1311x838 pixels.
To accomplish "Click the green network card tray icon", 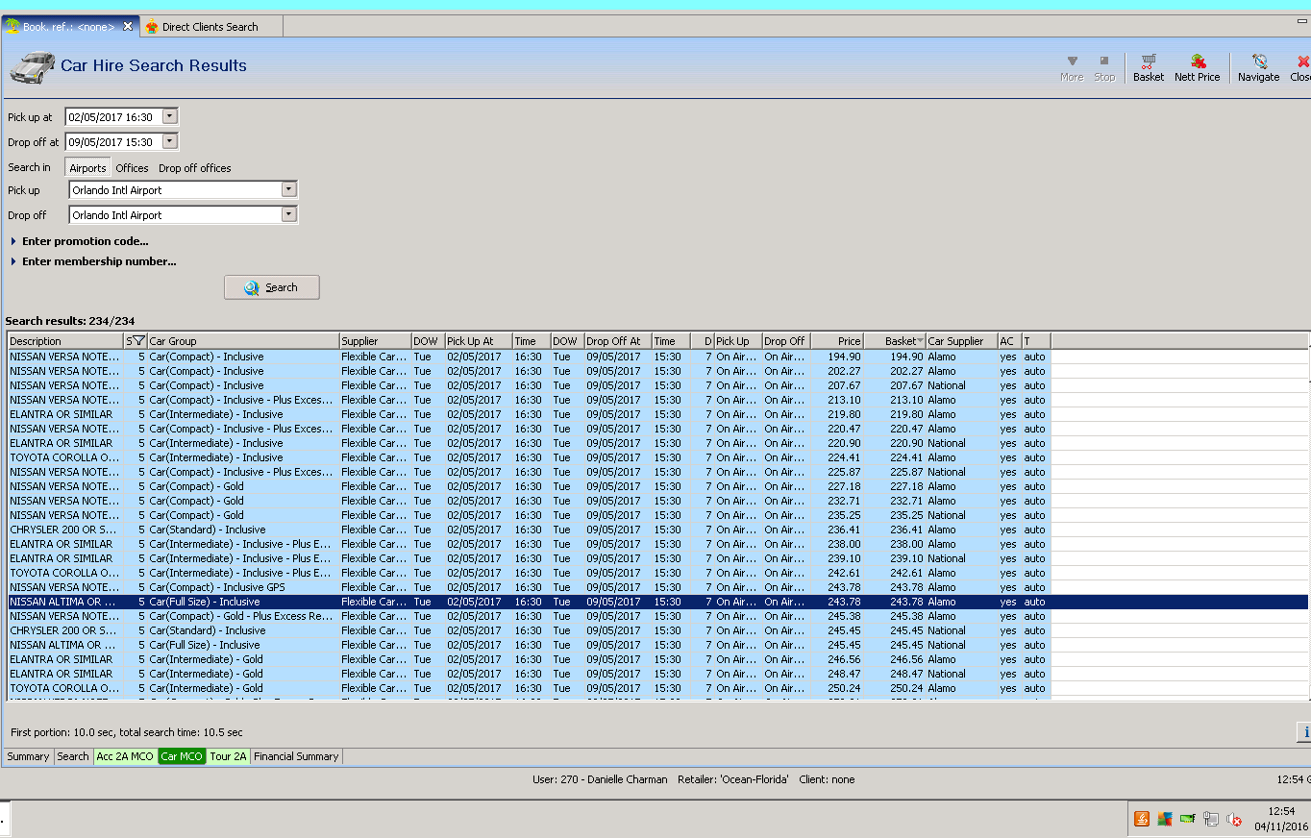I will pyautogui.click(x=1188, y=819).
